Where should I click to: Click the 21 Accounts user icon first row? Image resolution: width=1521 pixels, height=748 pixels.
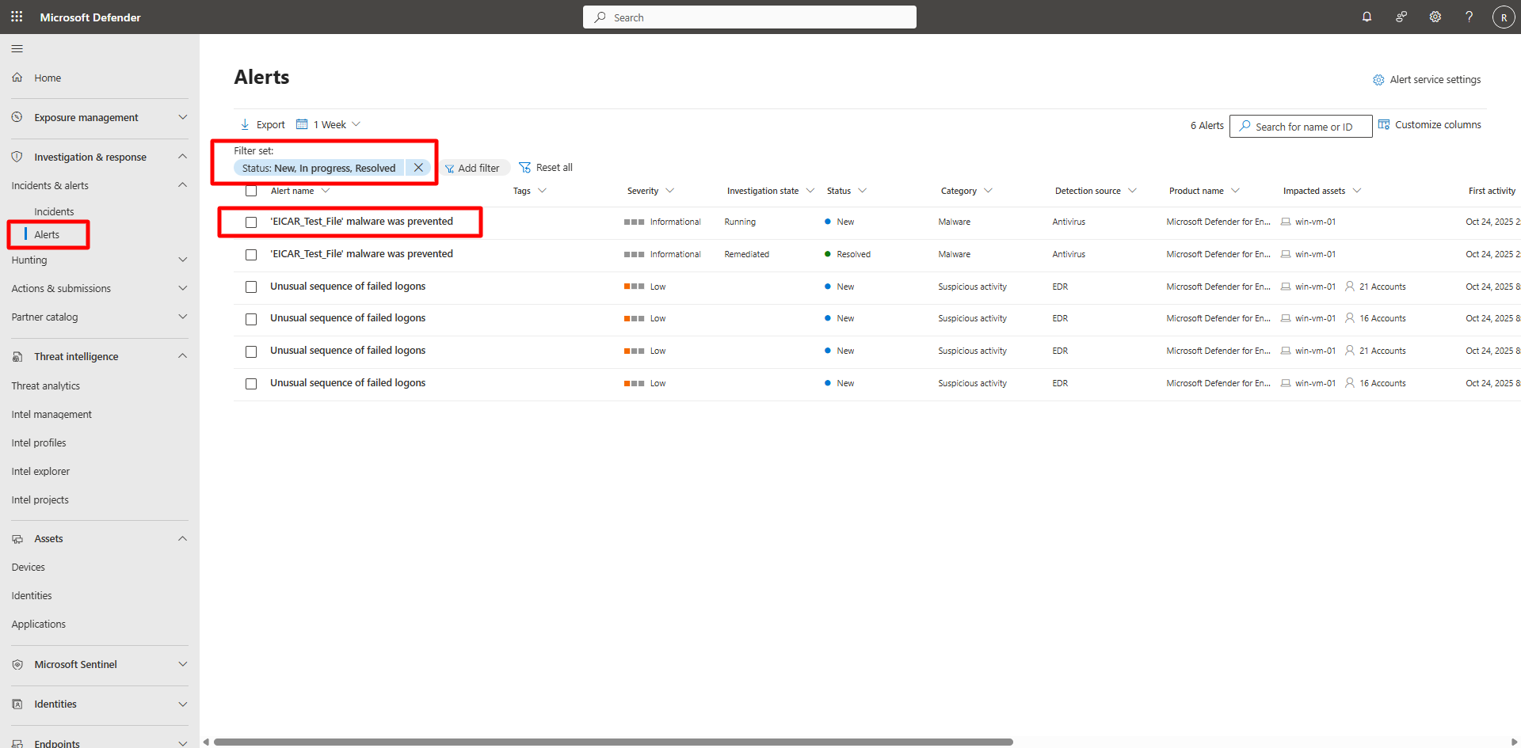pyautogui.click(x=1350, y=287)
